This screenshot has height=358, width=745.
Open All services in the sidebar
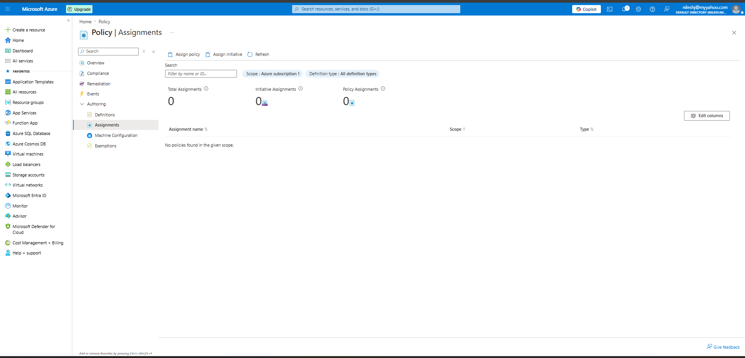[x=19, y=61]
